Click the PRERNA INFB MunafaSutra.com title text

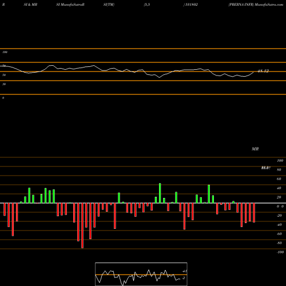(256, 5)
